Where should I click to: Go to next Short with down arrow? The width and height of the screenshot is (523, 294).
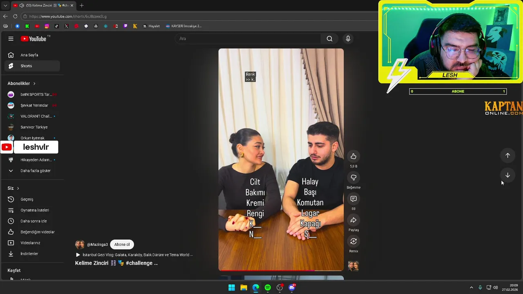[507, 175]
